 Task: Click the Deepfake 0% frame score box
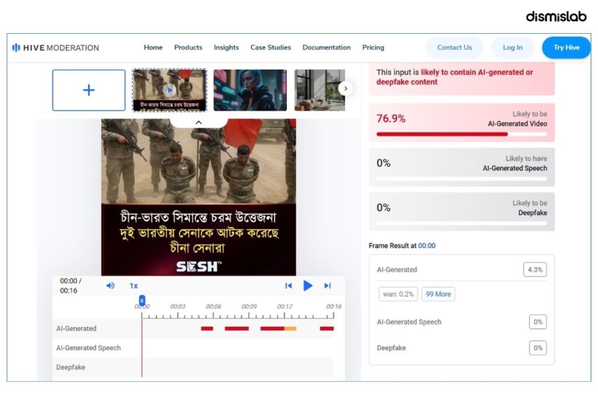[x=538, y=348]
